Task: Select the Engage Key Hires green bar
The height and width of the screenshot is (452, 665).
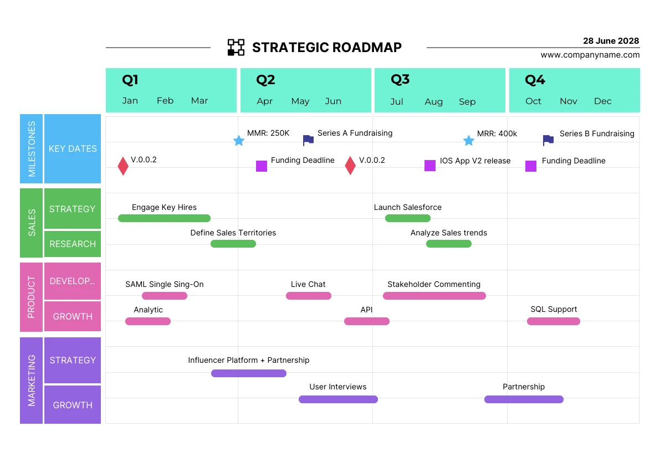Action: coord(164,218)
